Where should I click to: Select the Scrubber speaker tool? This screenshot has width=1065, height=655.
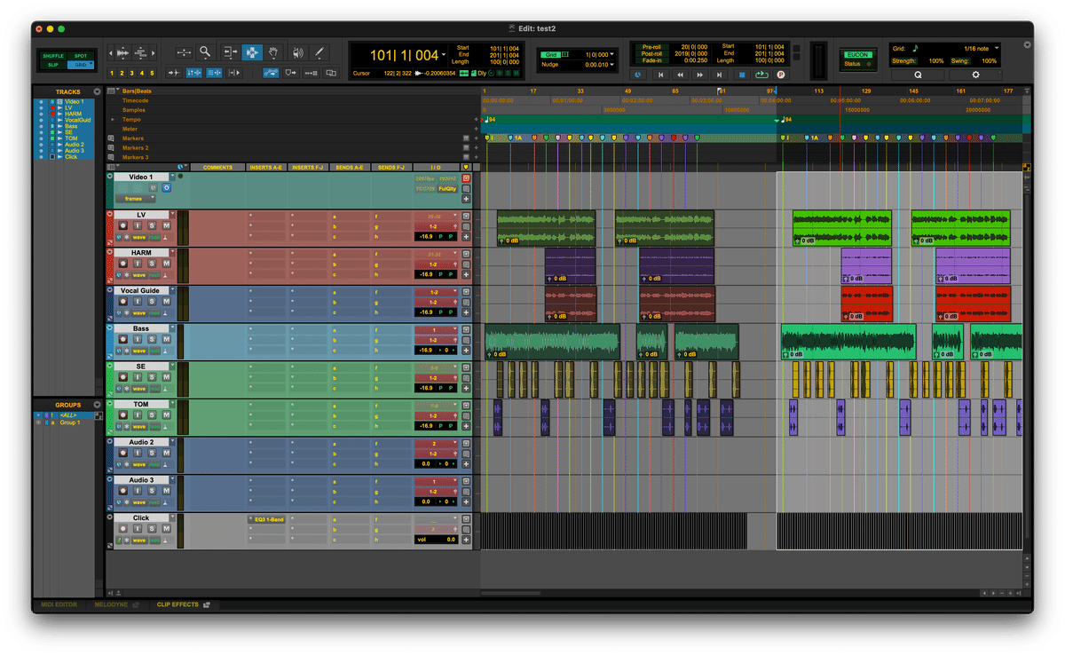297,52
